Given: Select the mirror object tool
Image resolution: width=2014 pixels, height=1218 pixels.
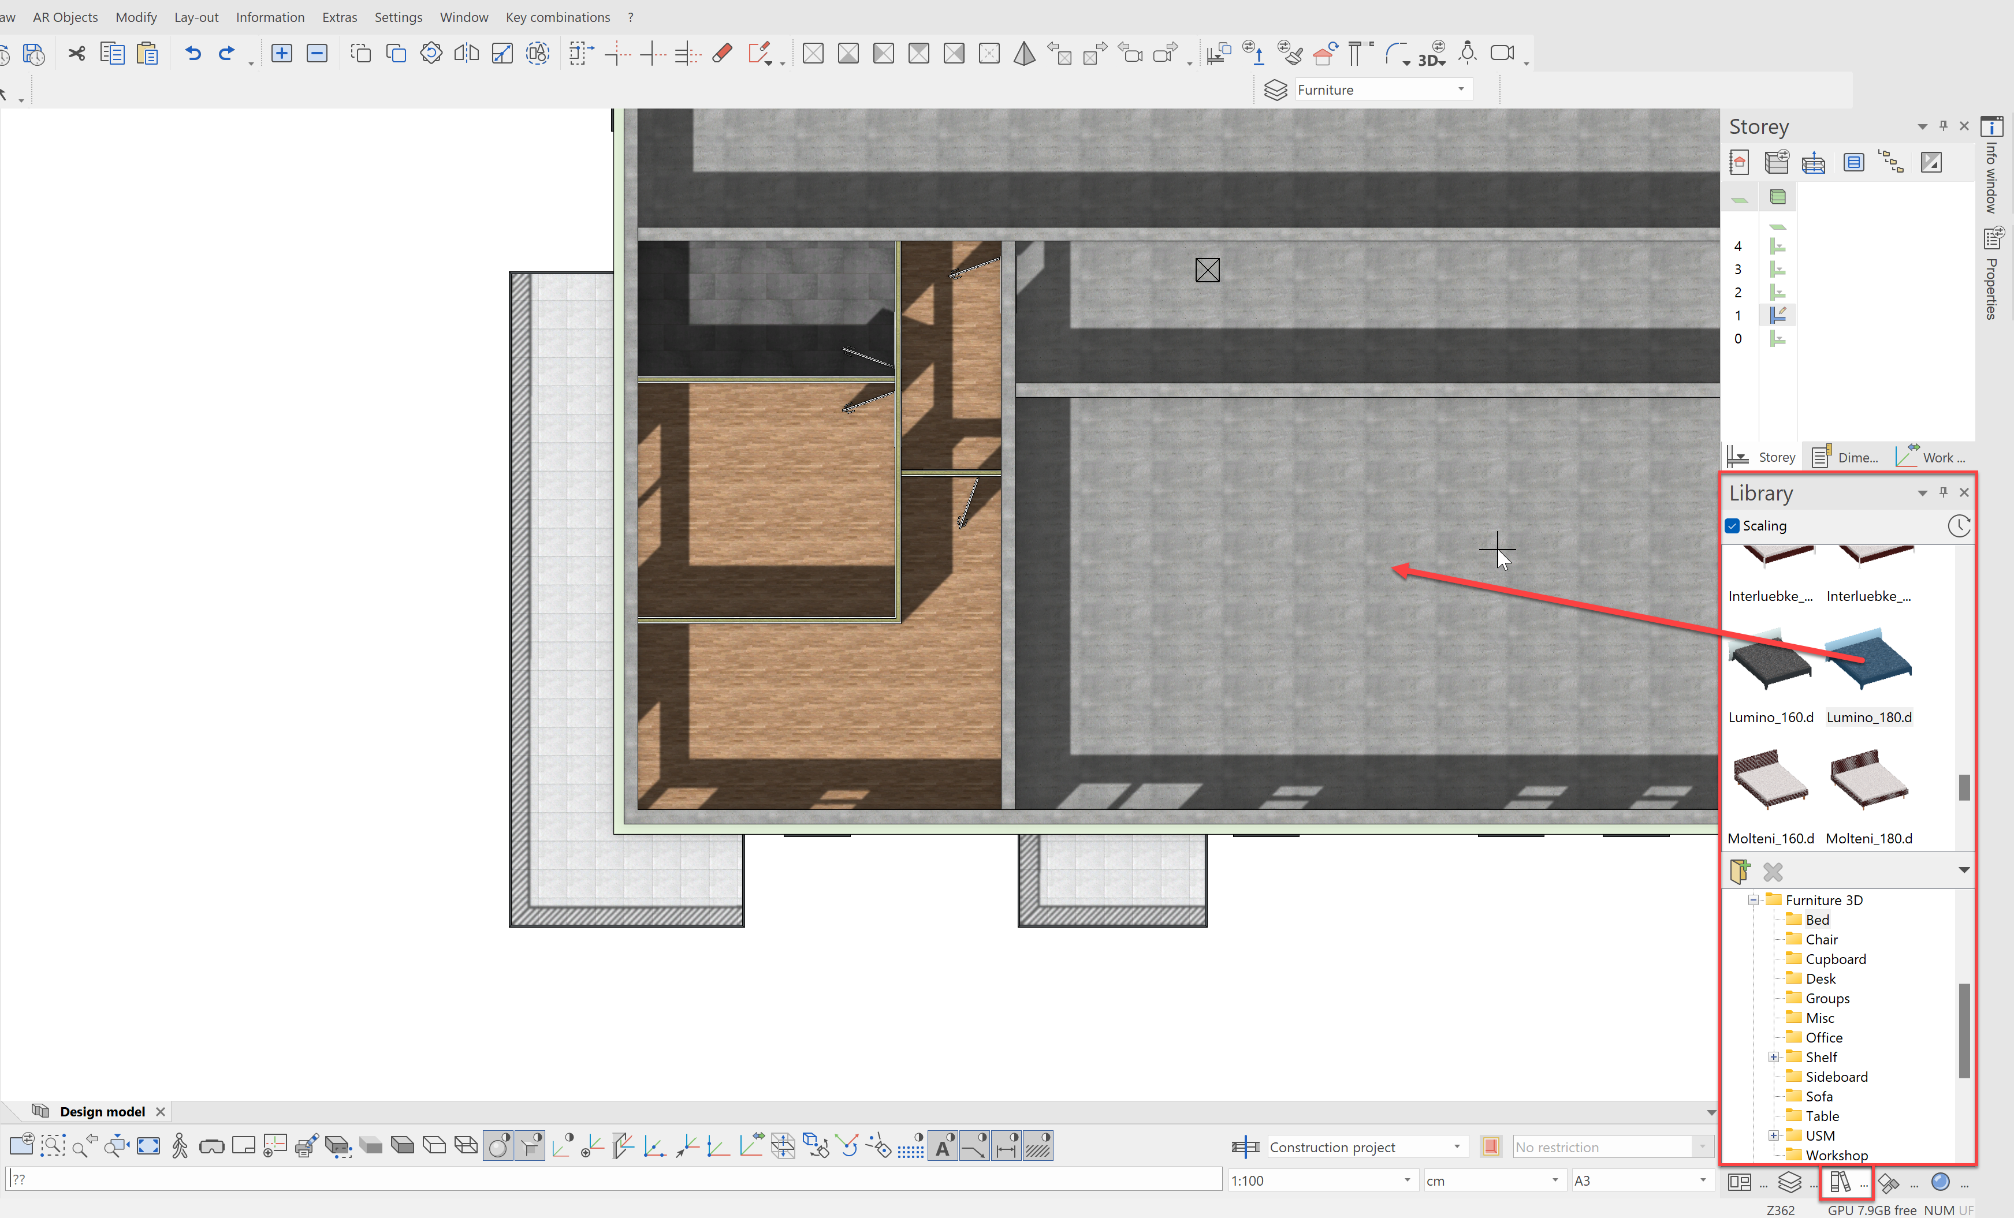Looking at the screenshot, I should 467,54.
